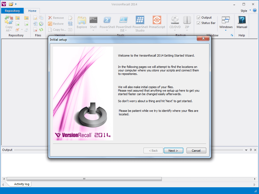
Task: Click the compare list icon right of Restore
Action: click(70, 24)
